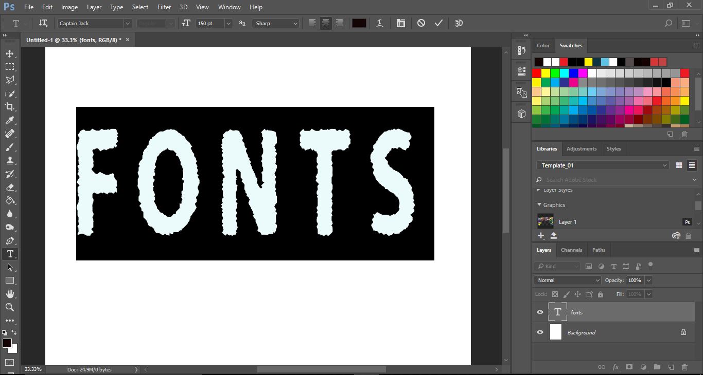Viewport: 703px width, 375px height.
Task: Add a layer mask
Action: click(x=629, y=367)
